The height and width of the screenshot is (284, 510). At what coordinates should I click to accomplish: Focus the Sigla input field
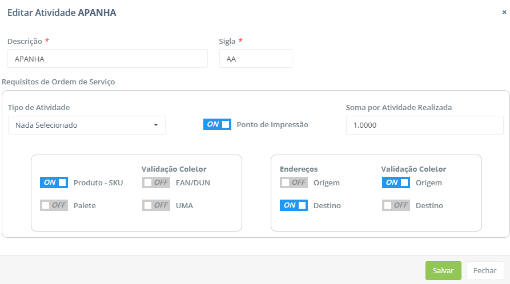tap(255, 59)
